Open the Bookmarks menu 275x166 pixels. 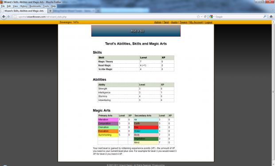click(x=35, y=6)
